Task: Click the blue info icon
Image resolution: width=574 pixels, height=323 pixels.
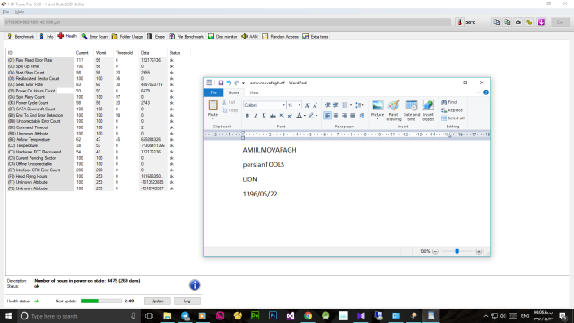Action: 195,285
